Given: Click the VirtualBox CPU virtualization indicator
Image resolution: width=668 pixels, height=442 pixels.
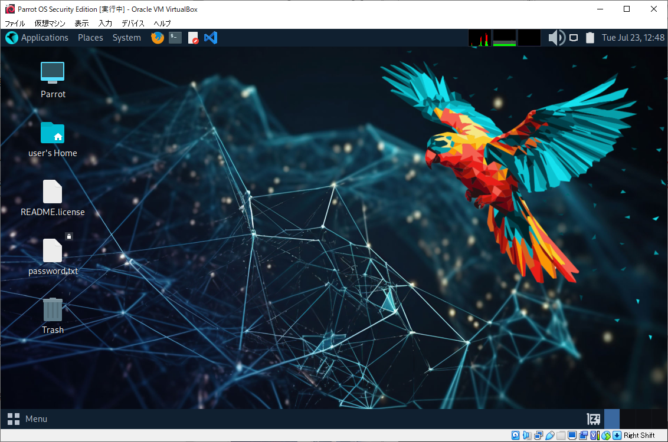Looking at the screenshot, I should 595,435.
